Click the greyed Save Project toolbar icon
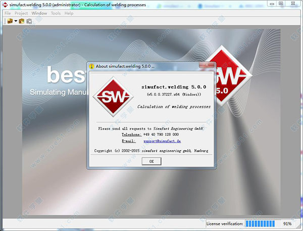Viewport: 303px width, 231px height. [29, 21]
